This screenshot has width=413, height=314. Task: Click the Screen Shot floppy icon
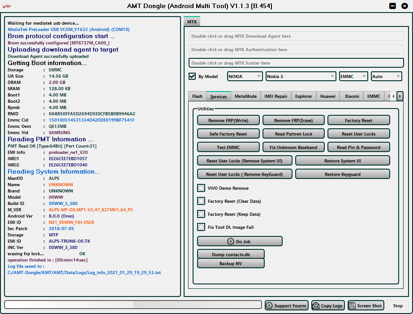click(x=352, y=305)
